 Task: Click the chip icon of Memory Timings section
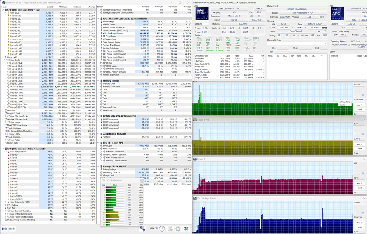tap(101, 81)
